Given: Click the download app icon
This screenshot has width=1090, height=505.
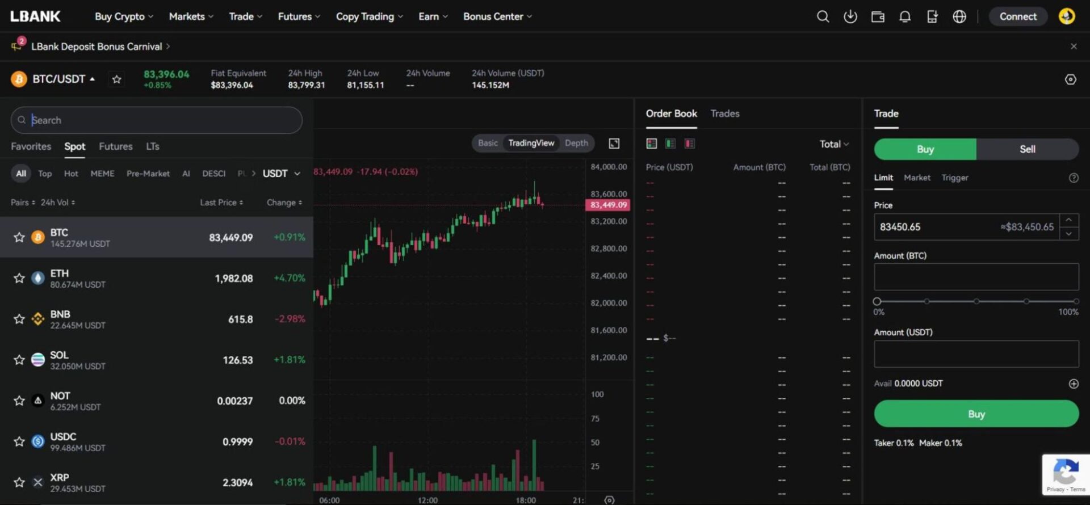Looking at the screenshot, I should pyautogui.click(x=850, y=16).
